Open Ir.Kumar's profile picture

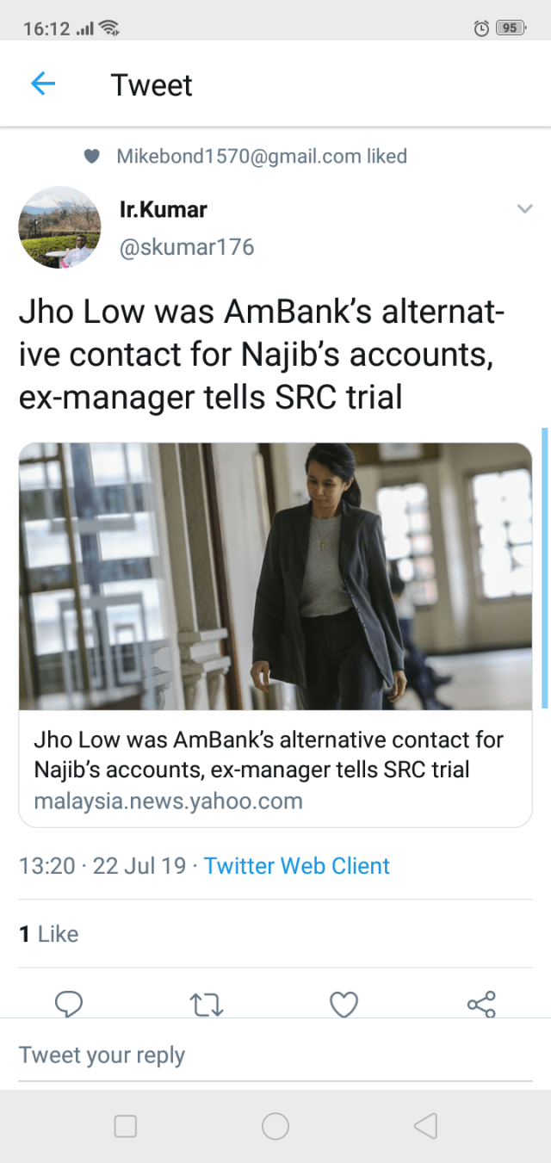pyautogui.click(x=59, y=227)
